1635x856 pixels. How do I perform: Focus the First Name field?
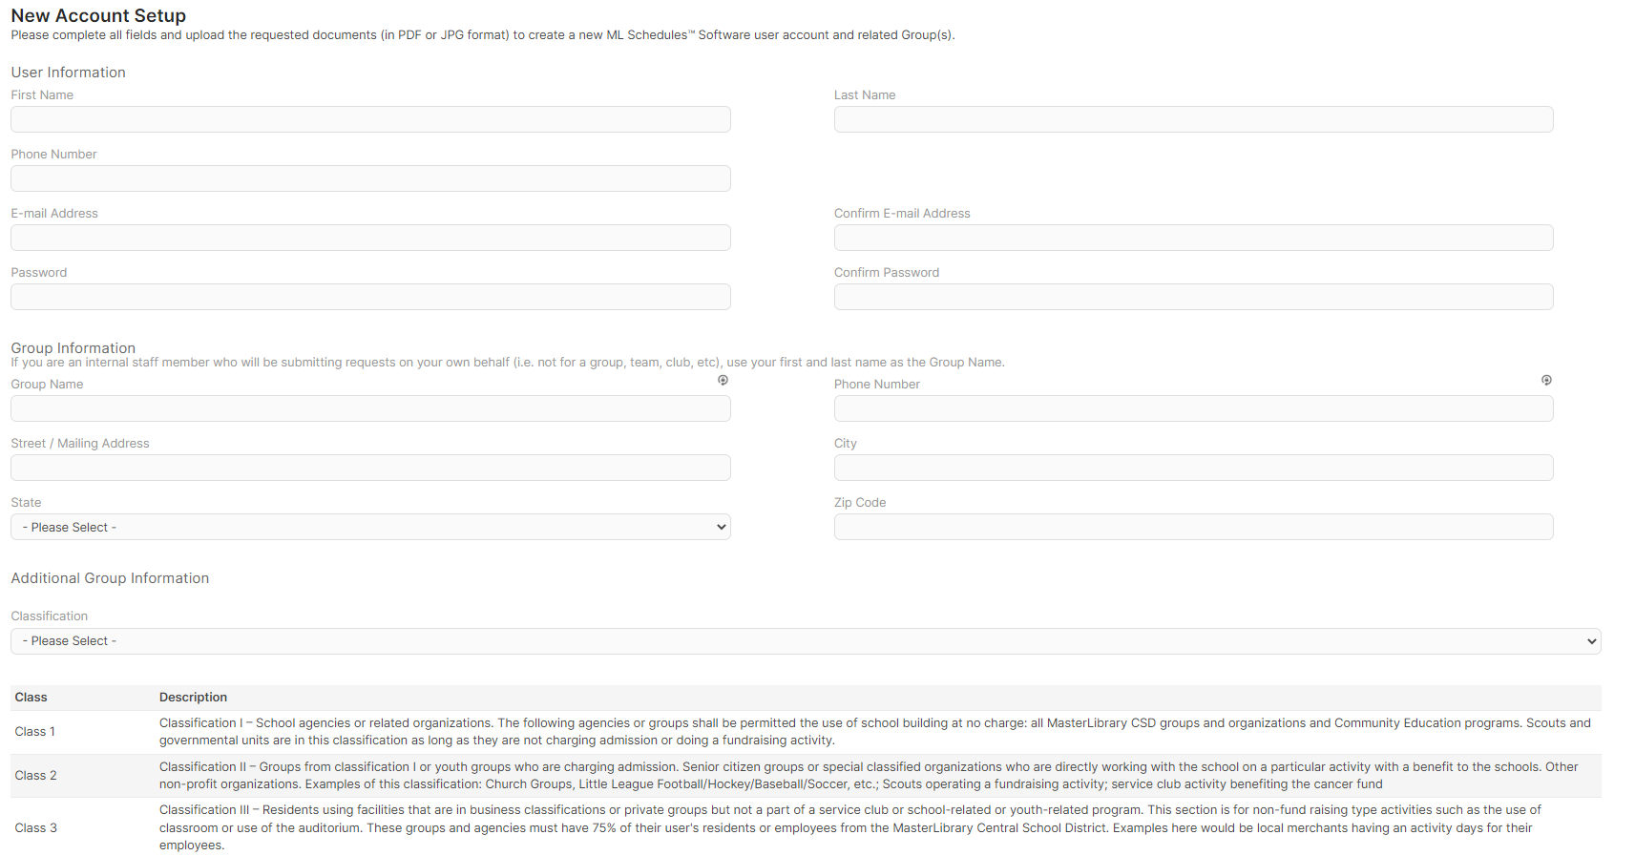tap(370, 119)
